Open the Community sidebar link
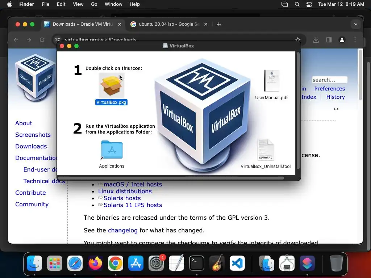371x278 pixels. tap(32, 204)
